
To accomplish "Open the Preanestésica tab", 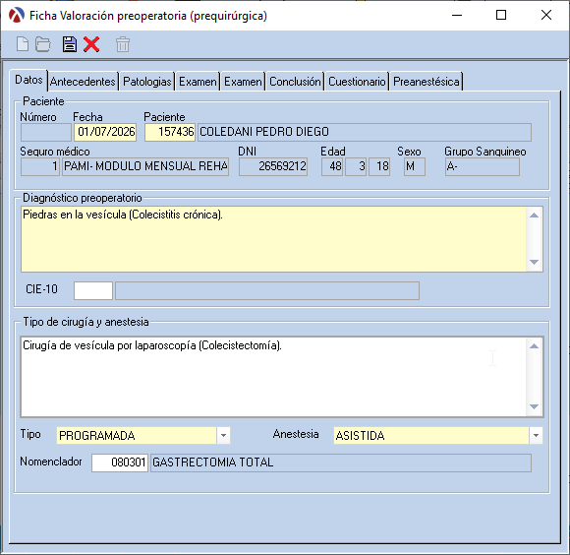I will [x=427, y=81].
